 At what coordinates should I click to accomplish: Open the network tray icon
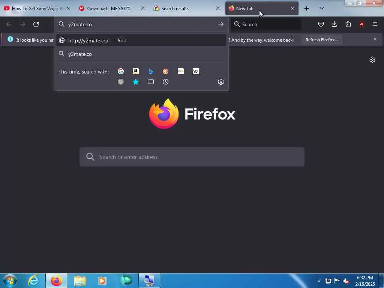[328, 281]
